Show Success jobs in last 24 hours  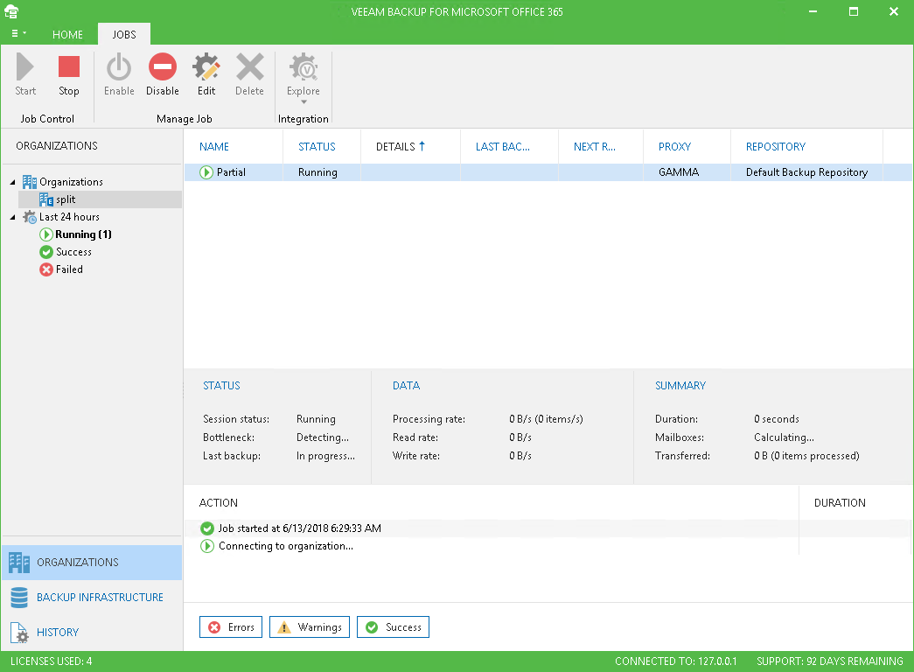[x=73, y=252]
